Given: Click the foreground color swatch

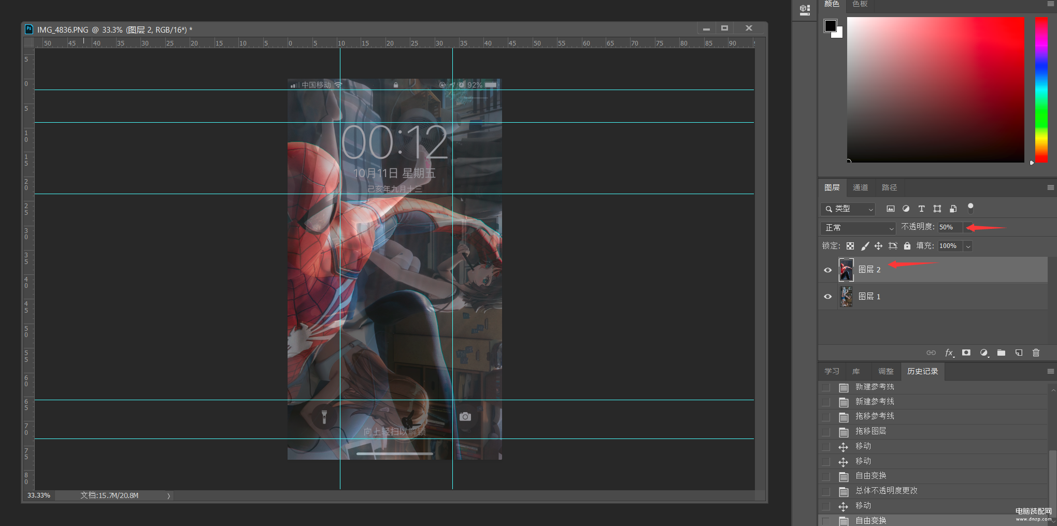Looking at the screenshot, I should point(830,25).
